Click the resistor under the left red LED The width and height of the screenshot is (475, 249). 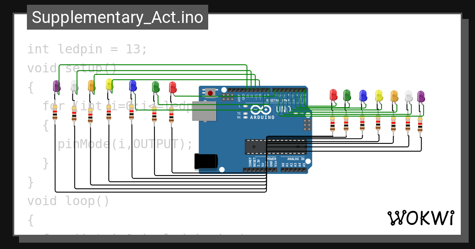click(x=171, y=115)
